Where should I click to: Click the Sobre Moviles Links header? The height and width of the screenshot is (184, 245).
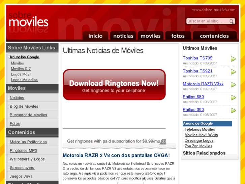(x=32, y=48)
